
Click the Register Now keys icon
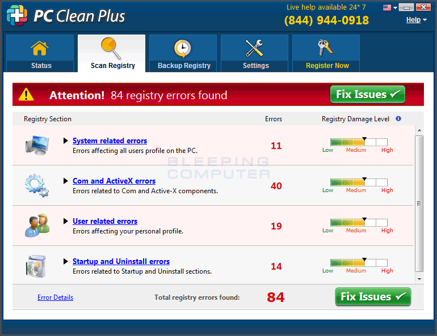pos(325,48)
